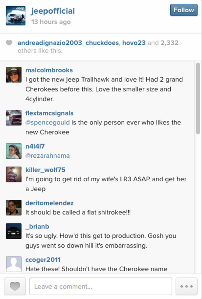The image size is (202, 299).
Task: Open killer_wolf75's avatar
Action: pyautogui.click(x=14, y=174)
